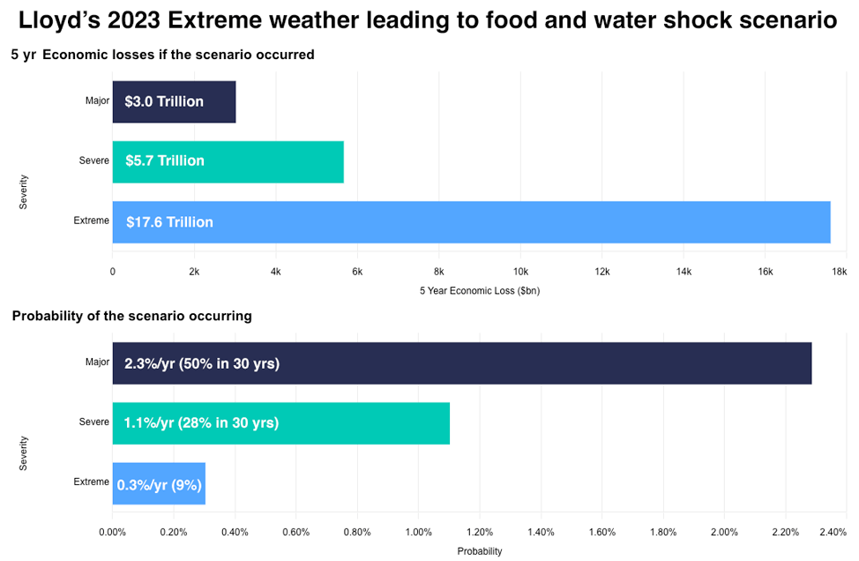Click the 'Major' label in the probability chart
859x561 pixels.
tap(97, 362)
